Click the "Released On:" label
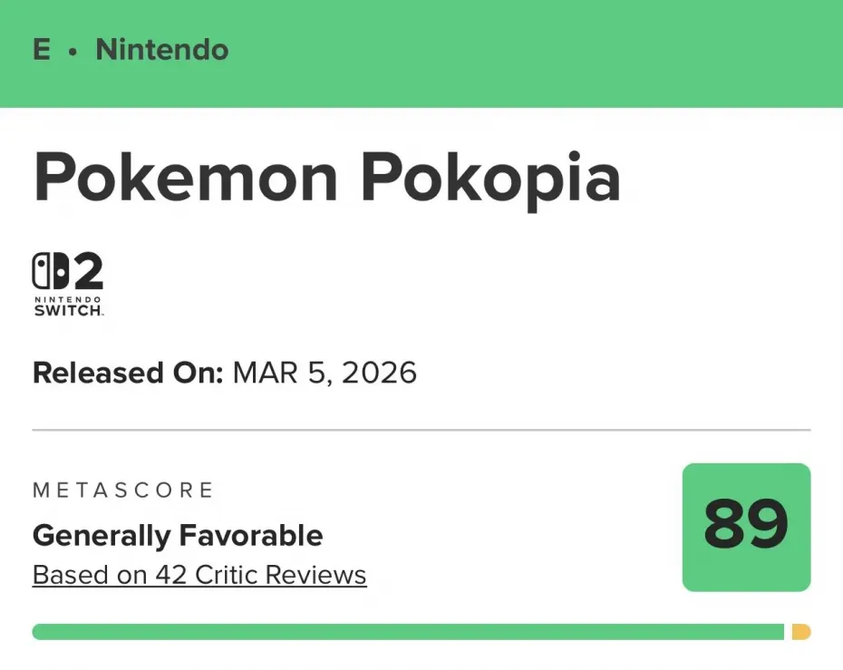This screenshot has width=843, height=670. coord(128,373)
